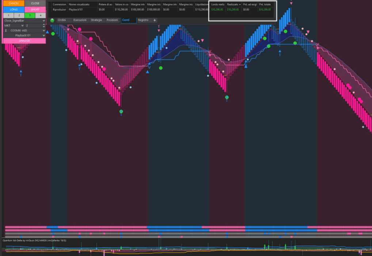Screen dimensions: 372x256
Task: Click the green PnL totale value $10,290.00
Action: pos(265,10)
